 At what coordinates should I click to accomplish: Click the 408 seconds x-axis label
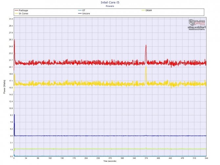158,158
